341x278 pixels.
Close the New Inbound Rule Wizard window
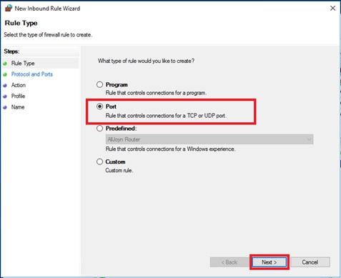(x=332, y=9)
